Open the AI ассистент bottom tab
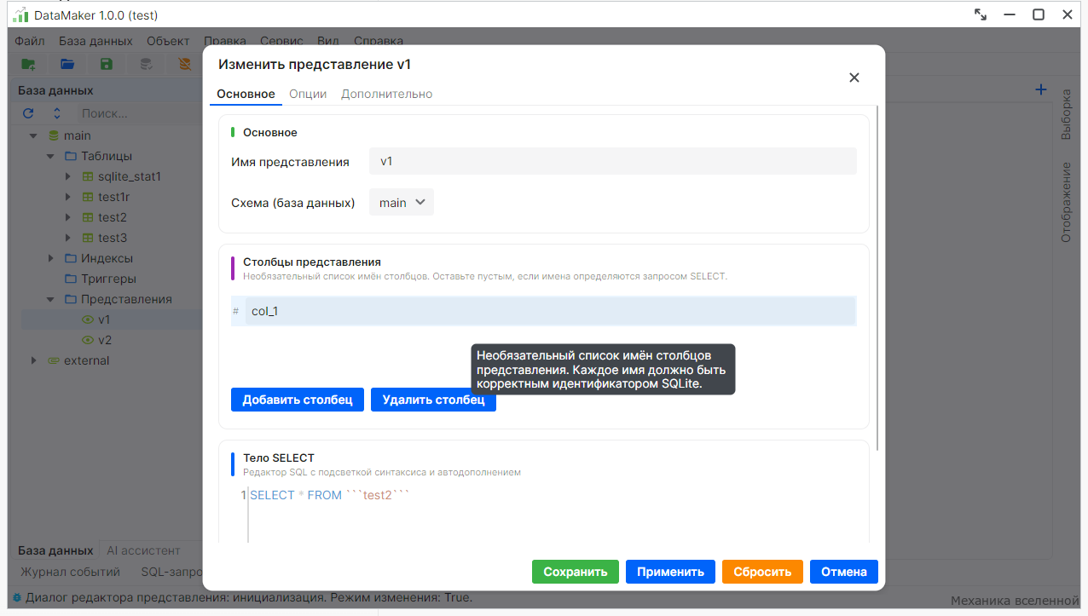 (x=143, y=550)
